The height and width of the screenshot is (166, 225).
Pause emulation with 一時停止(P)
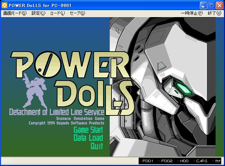click(192, 13)
